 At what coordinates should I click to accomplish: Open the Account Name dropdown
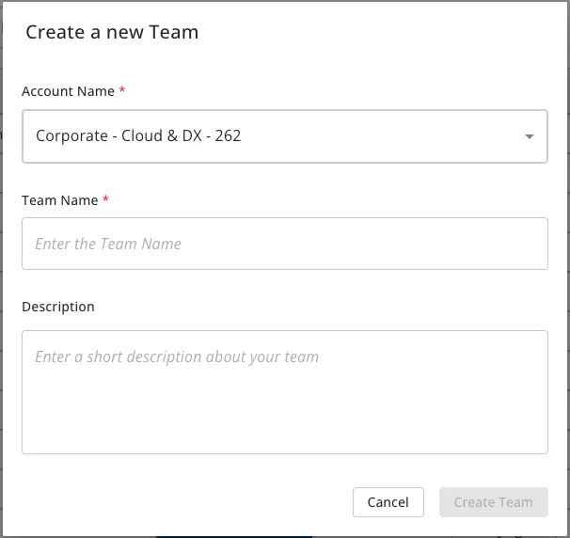(x=285, y=136)
